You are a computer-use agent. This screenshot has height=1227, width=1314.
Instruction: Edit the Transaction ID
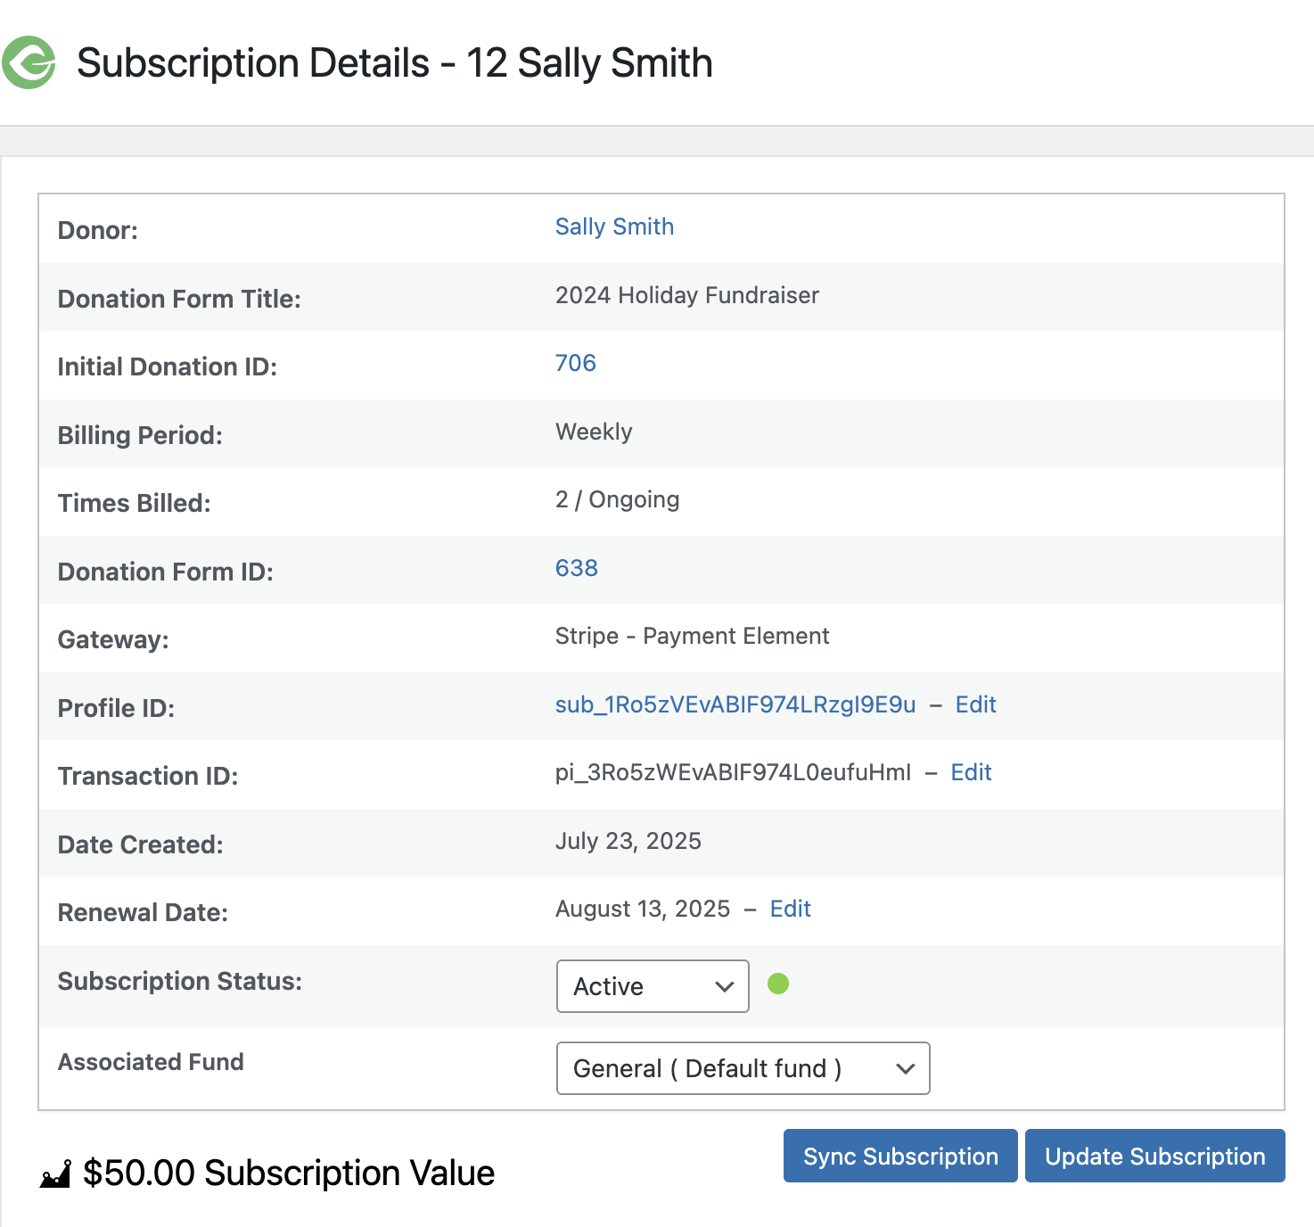click(x=971, y=772)
